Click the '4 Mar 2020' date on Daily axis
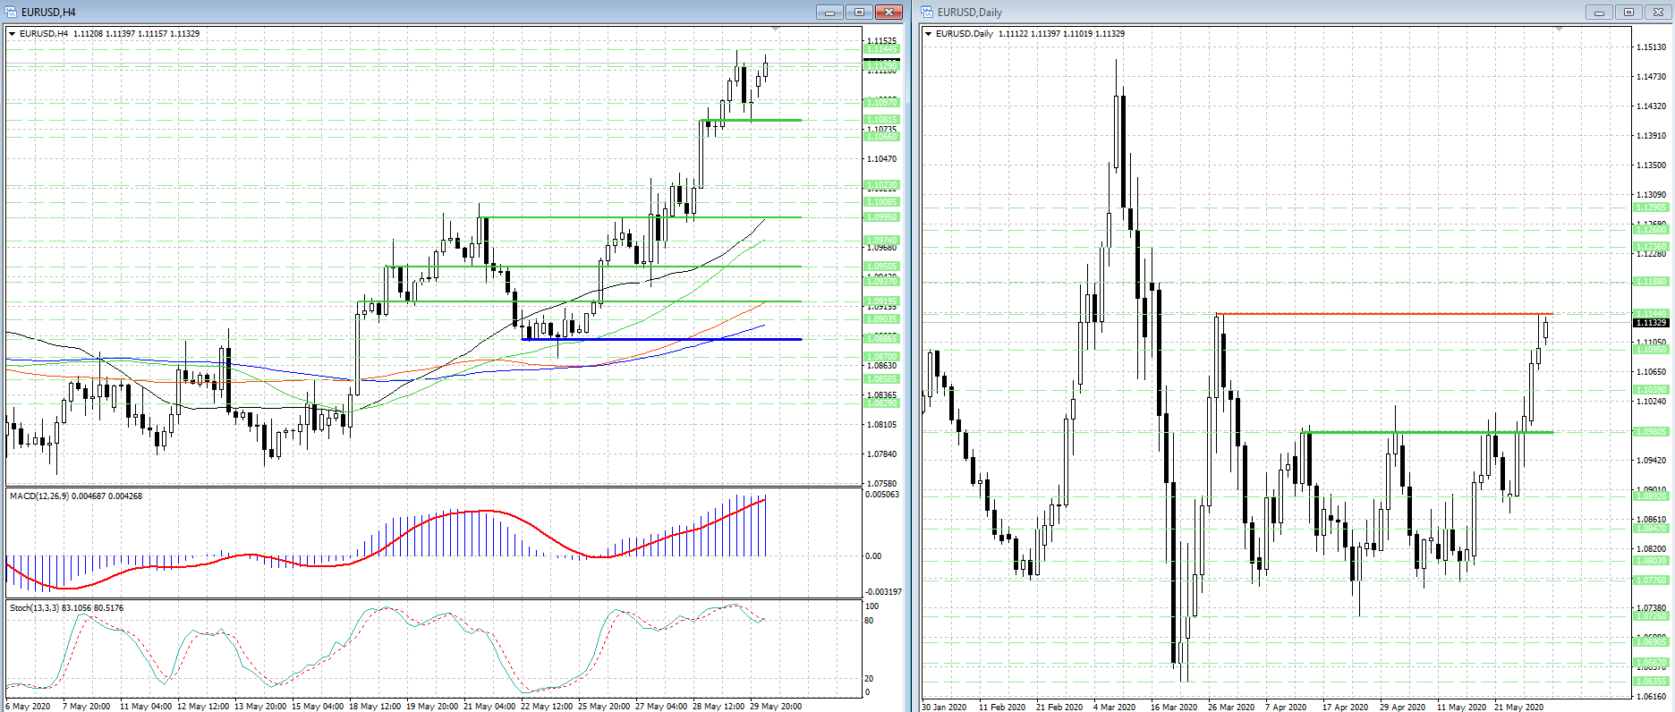Viewport: 1675px width, 712px height. click(1114, 707)
